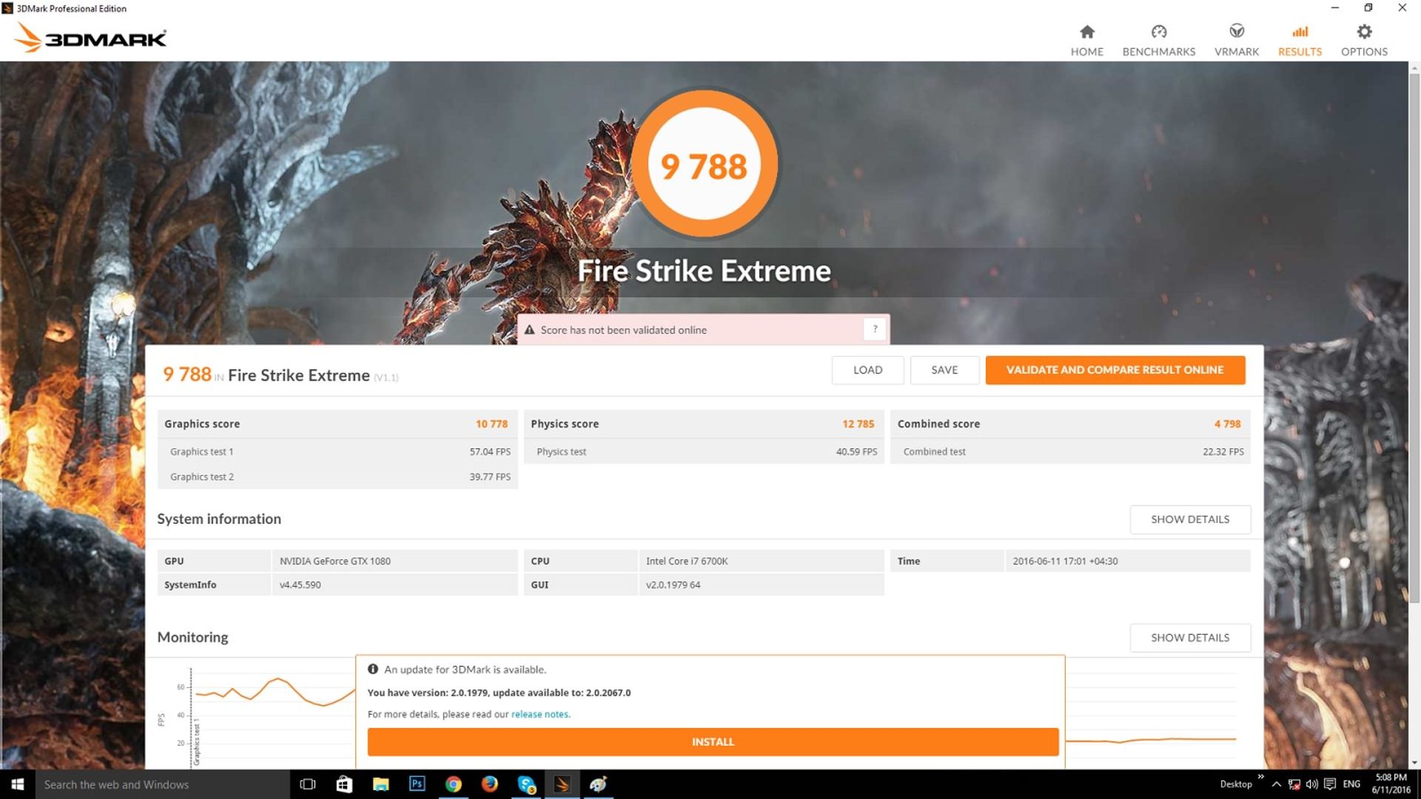Image resolution: width=1421 pixels, height=799 pixels.
Task: Click the 3DMark logo
Action: [91, 37]
